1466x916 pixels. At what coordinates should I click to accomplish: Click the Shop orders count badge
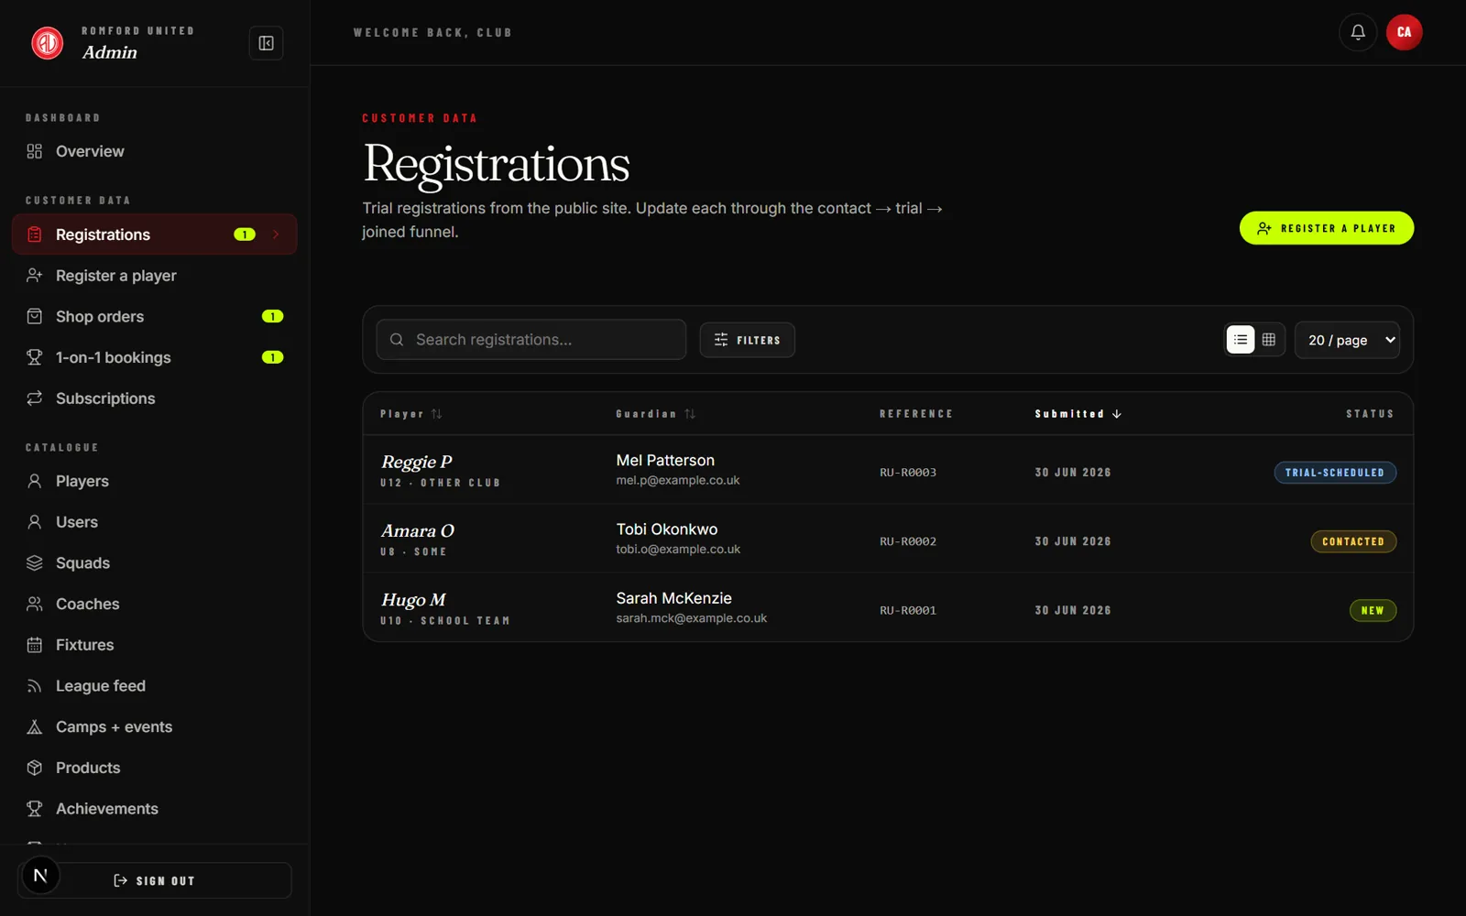coord(272,316)
